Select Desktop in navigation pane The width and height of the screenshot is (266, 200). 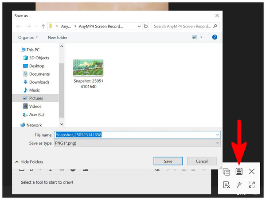click(34, 66)
